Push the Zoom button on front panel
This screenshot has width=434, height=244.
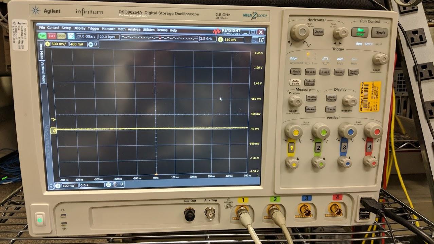(x=318, y=32)
